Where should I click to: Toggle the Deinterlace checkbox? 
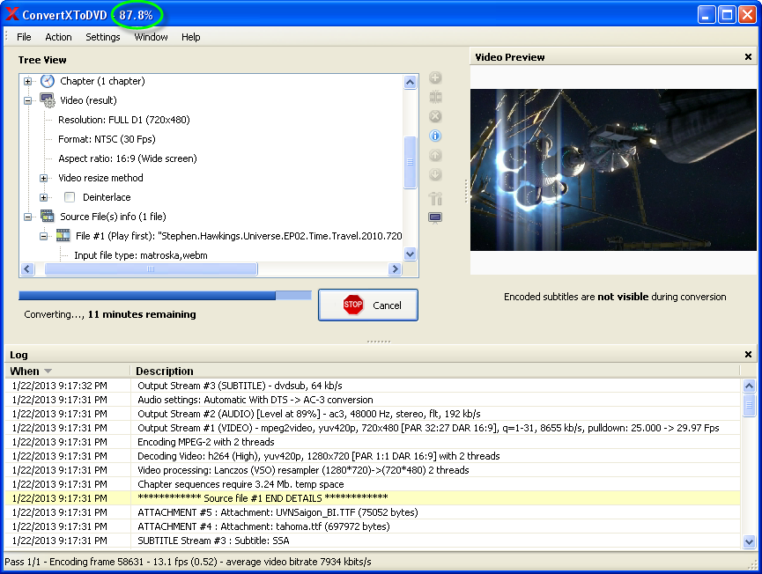point(70,197)
